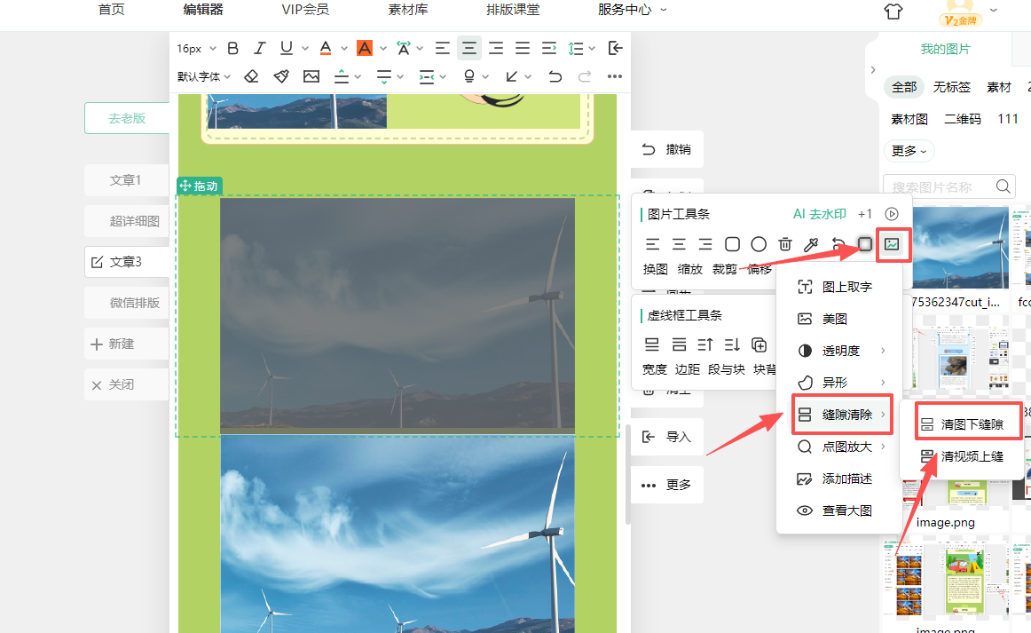
Task: Delete image with the trash can icon
Action: 785,244
